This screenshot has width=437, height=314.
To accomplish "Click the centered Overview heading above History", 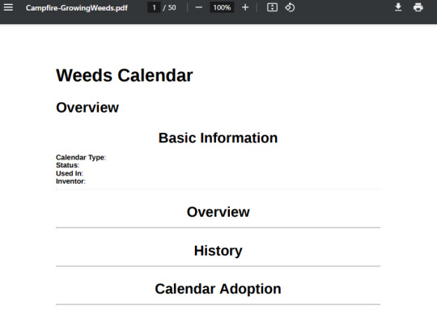I will 218,212.
